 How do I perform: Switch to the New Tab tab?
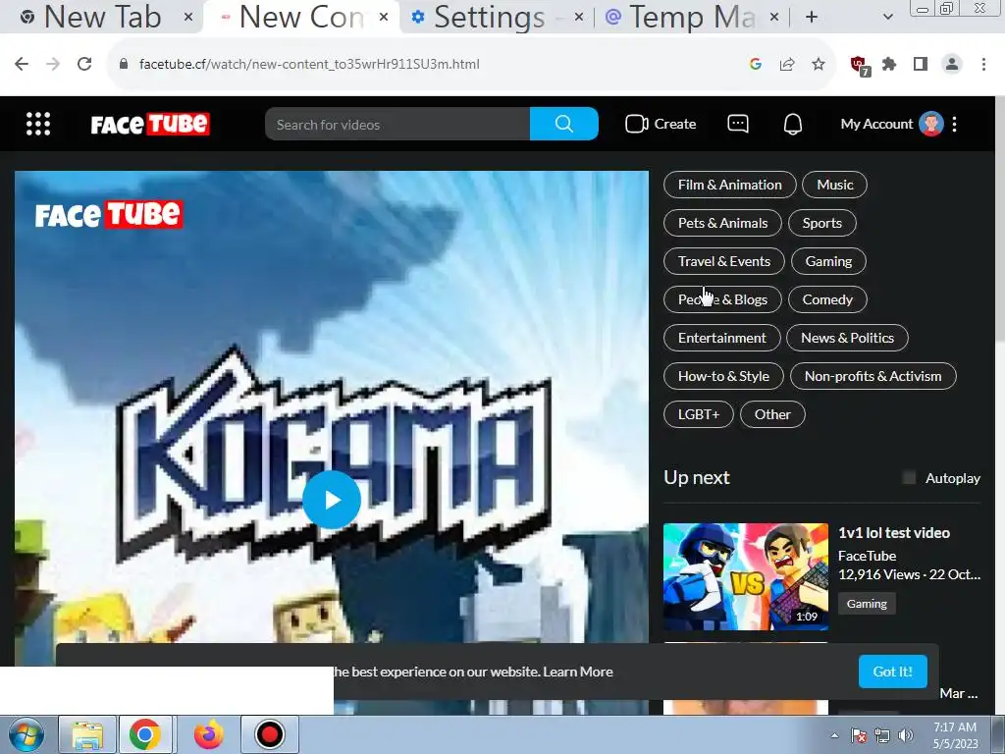coord(102,17)
